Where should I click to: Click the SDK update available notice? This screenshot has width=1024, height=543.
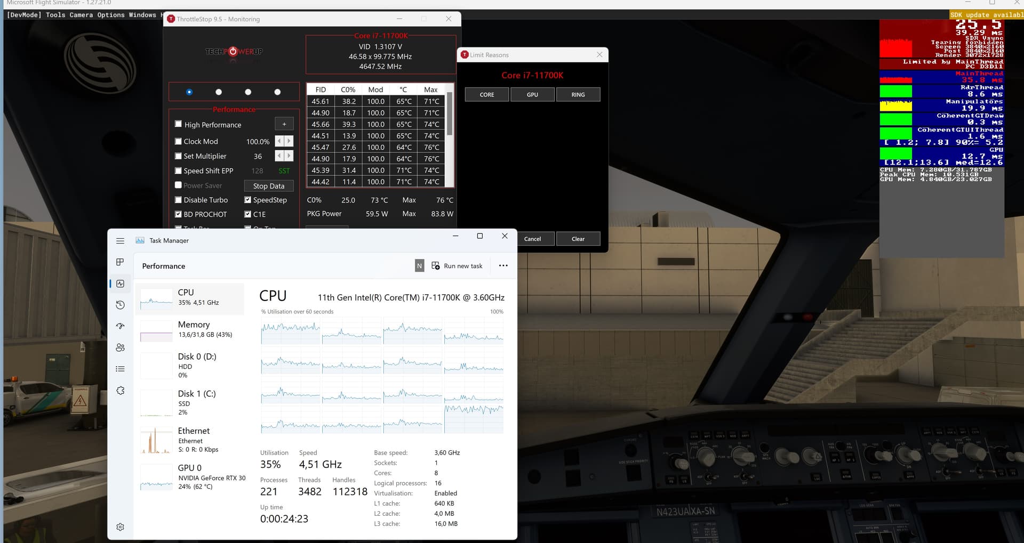pyautogui.click(x=987, y=15)
